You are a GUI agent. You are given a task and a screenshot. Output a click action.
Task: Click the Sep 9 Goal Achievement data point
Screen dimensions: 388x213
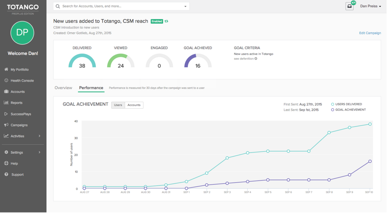pyautogui.click(x=349, y=175)
